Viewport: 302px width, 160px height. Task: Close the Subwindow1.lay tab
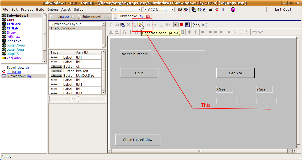(x=148, y=16)
